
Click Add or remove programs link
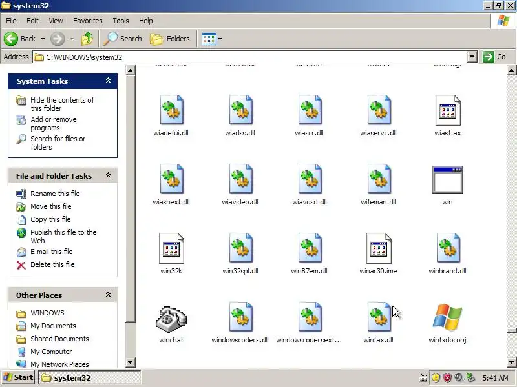click(54, 123)
